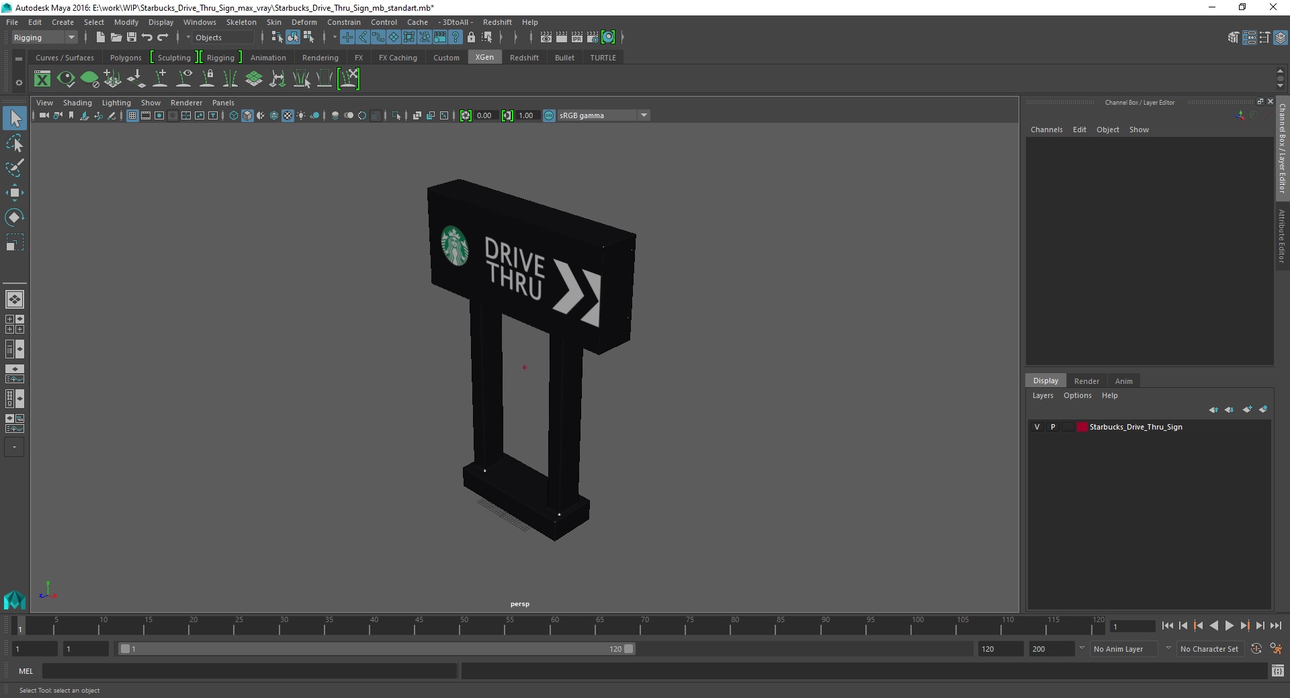Viewport: 1290px width, 698px height.
Task: Open the Anim layer tab
Action: (1123, 381)
